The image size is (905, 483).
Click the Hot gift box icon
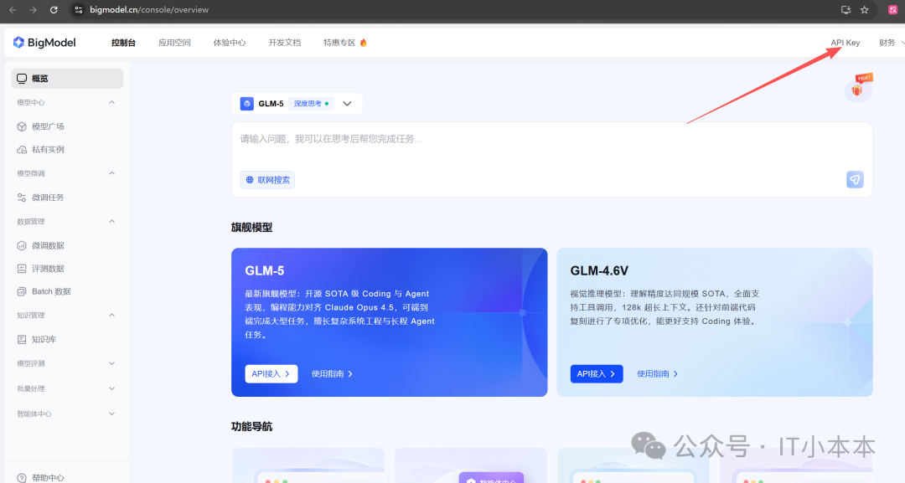coord(858,88)
